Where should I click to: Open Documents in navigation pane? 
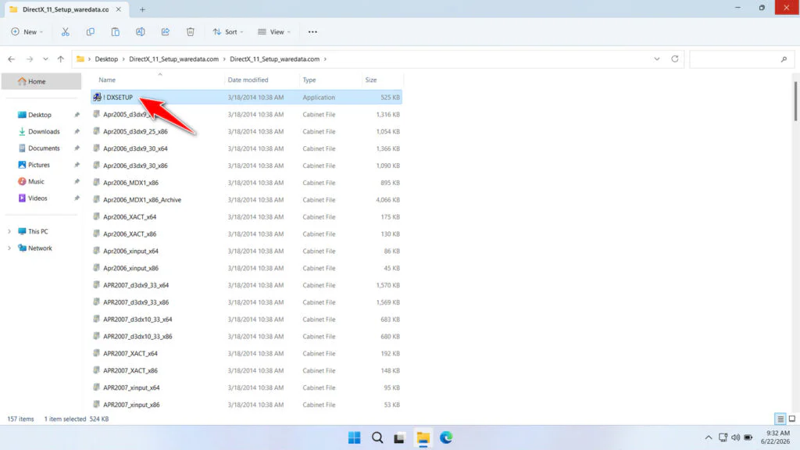click(44, 148)
